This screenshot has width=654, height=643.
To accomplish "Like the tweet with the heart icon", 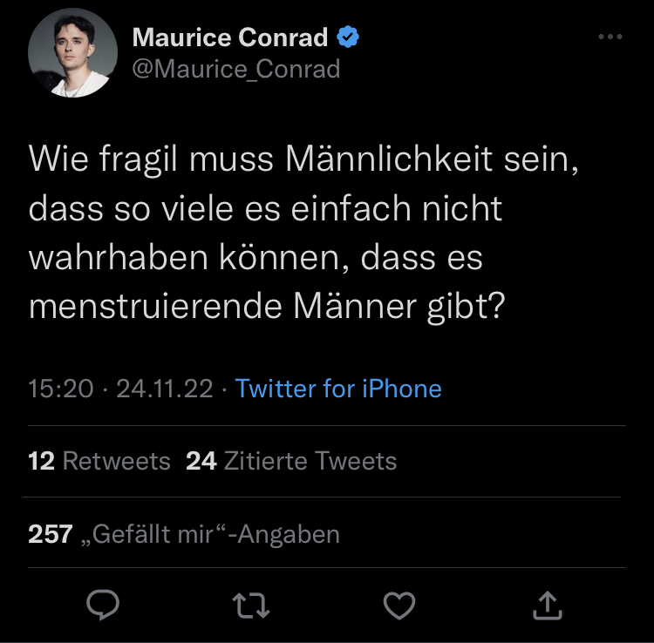I will [x=400, y=605].
